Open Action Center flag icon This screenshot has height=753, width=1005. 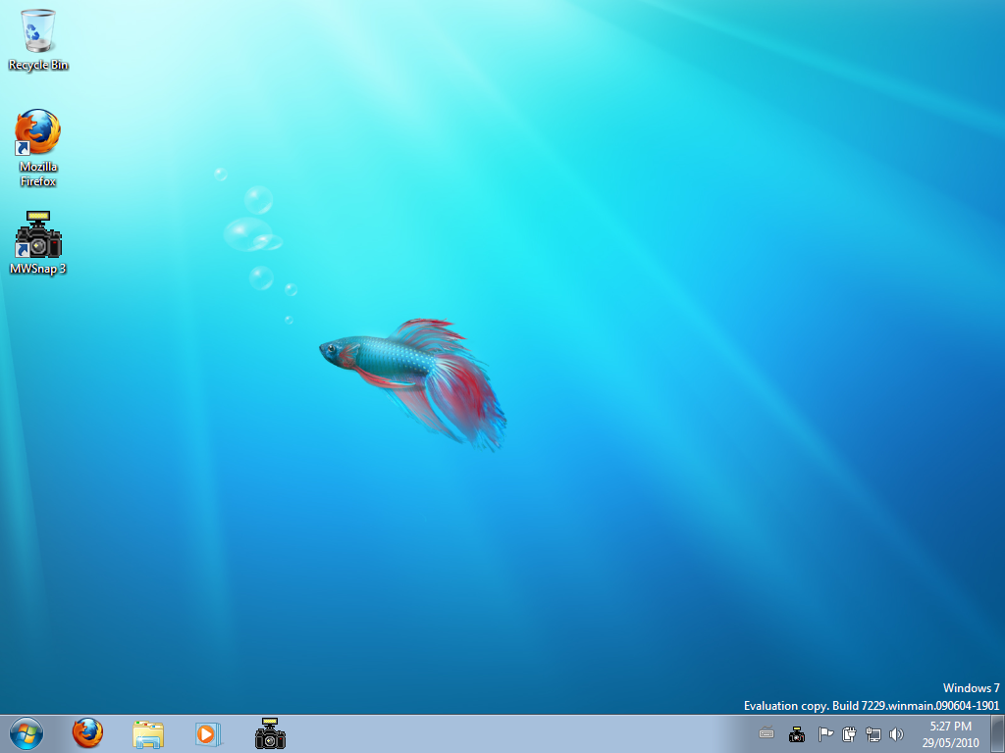point(825,733)
